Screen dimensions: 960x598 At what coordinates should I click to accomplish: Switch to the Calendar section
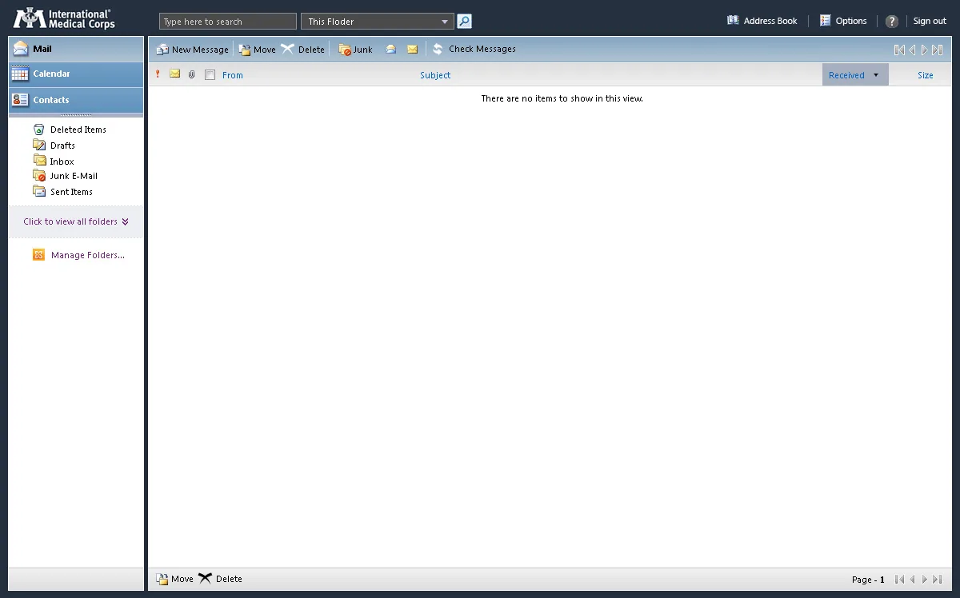[x=76, y=74]
